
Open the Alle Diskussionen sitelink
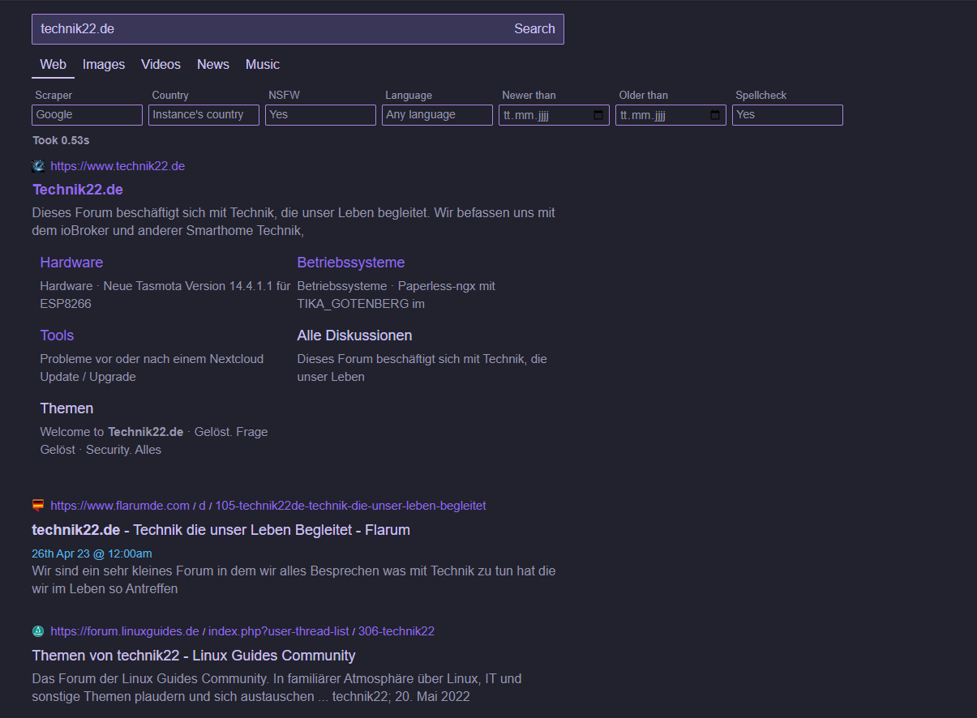(x=354, y=335)
